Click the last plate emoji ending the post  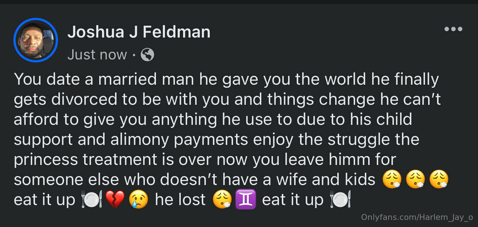[340, 200]
